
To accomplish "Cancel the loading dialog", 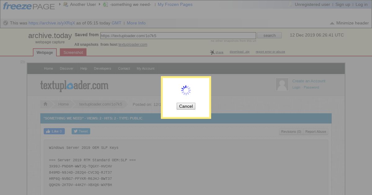I will [x=186, y=106].
